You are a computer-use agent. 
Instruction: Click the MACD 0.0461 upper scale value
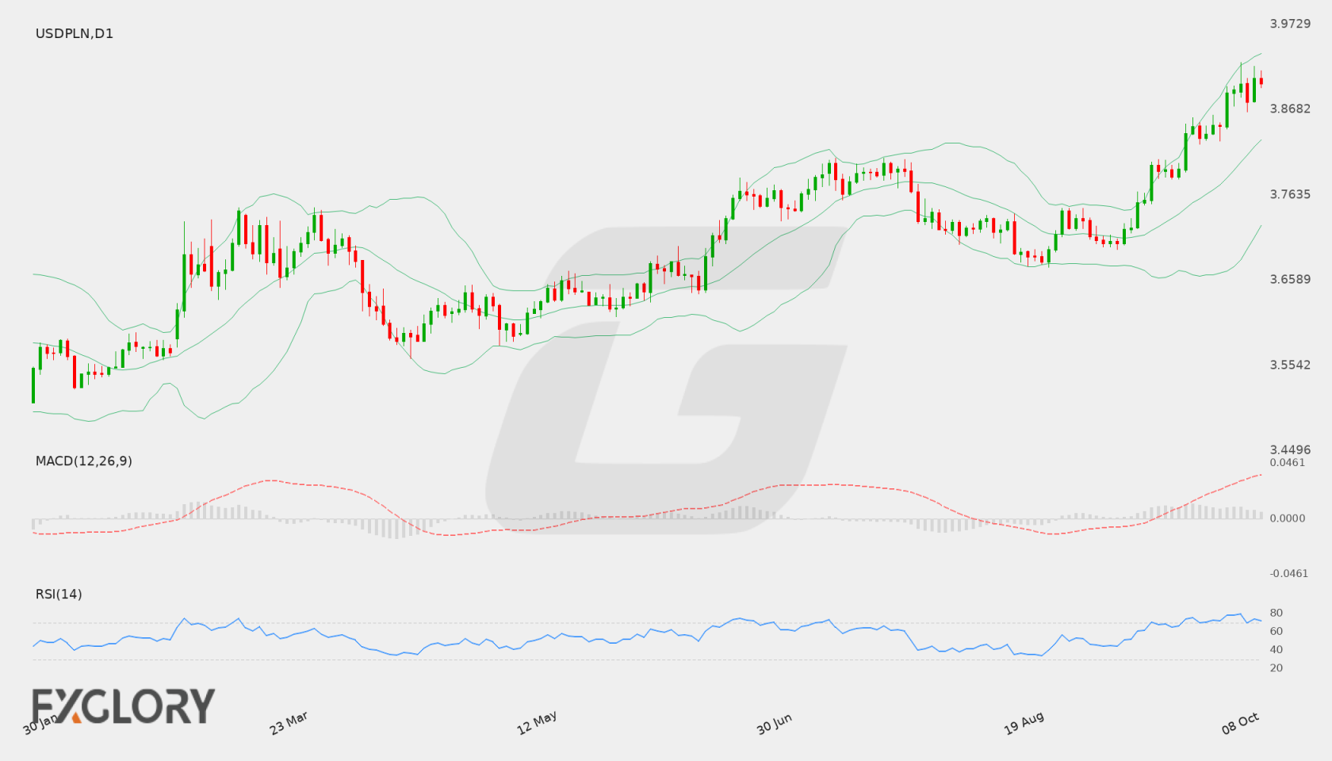1288,462
